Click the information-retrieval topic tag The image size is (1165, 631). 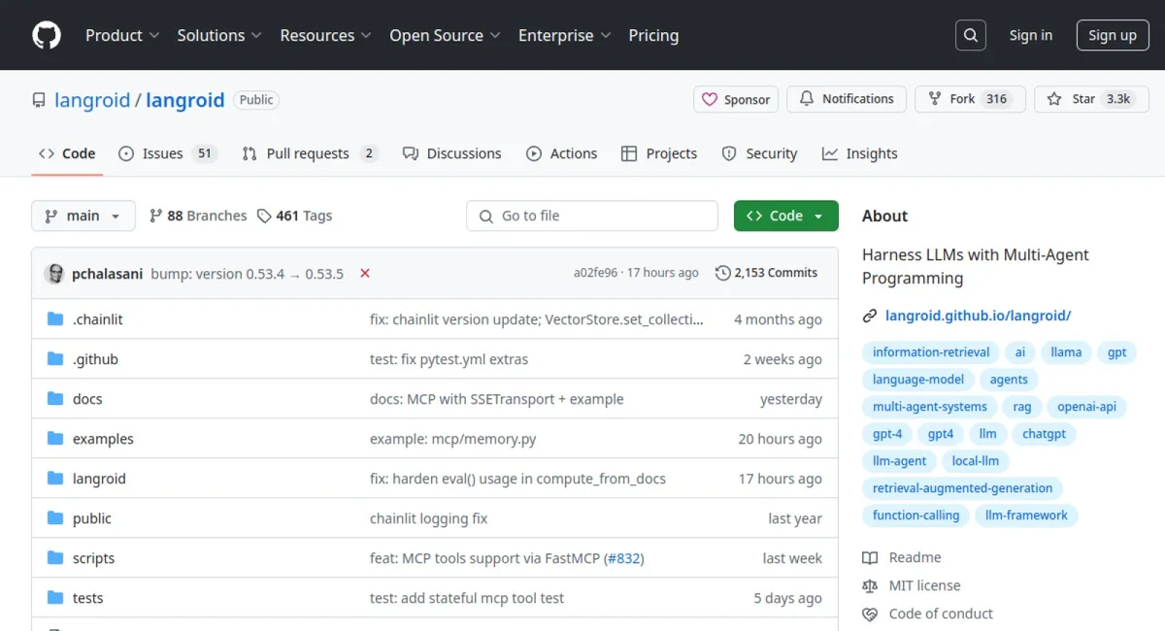(931, 352)
